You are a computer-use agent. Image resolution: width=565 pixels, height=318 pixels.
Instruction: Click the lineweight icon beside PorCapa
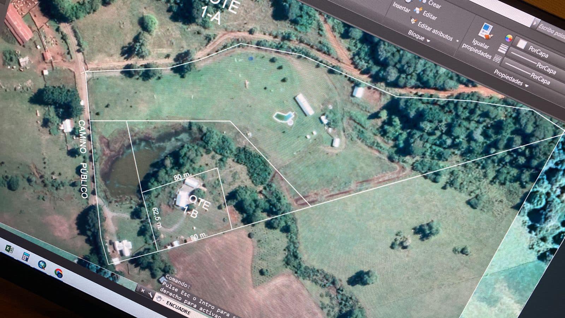504,48
